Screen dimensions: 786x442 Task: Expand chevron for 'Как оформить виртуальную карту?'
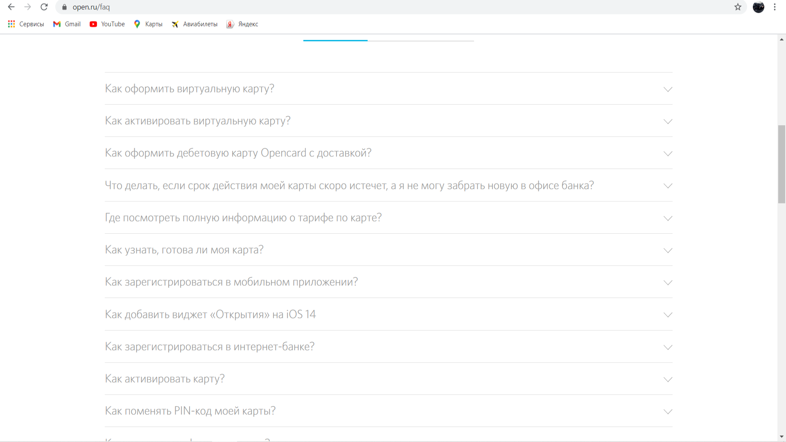point(668,89)
